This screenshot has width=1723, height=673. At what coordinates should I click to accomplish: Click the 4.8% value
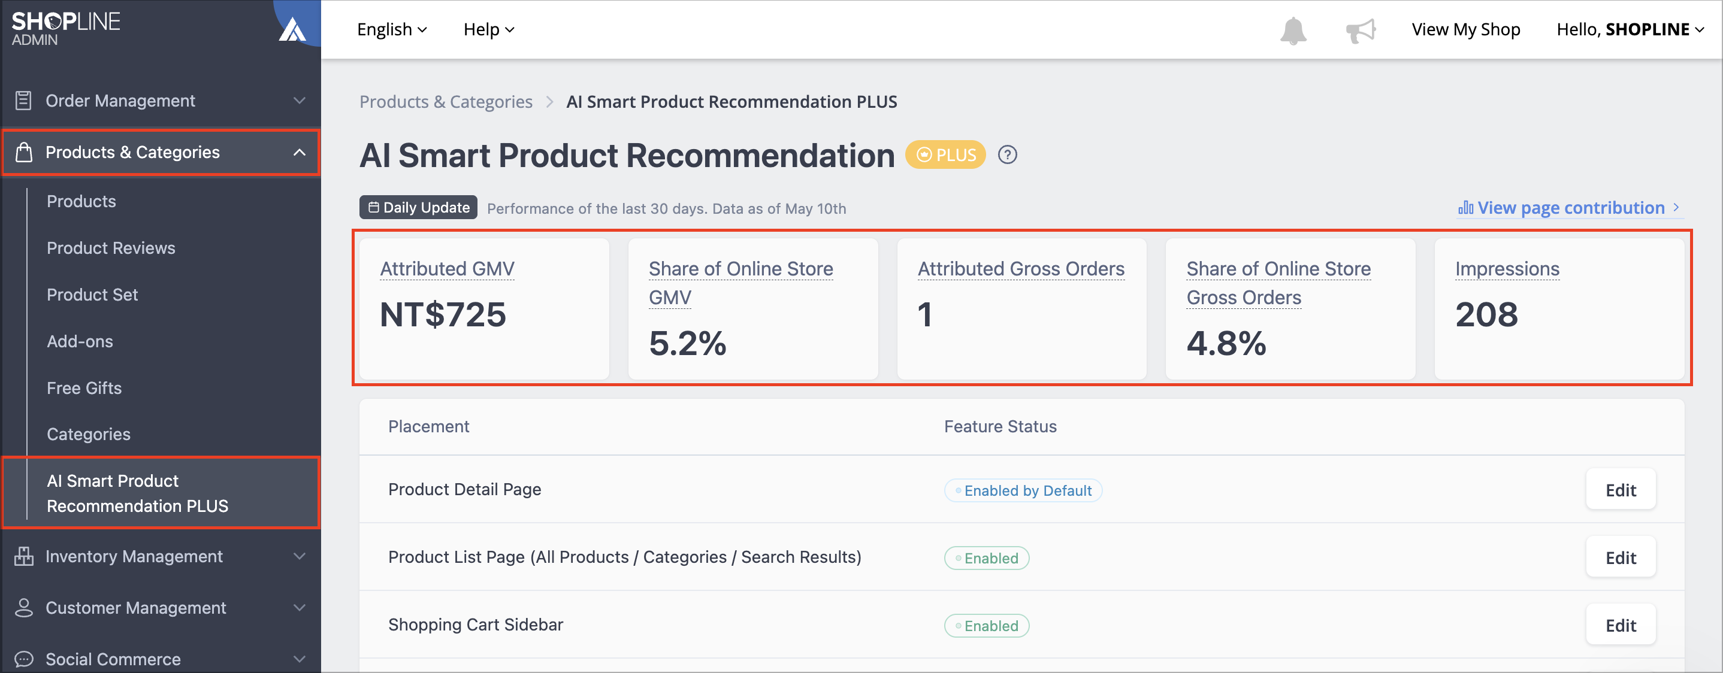coord(1226,344)
